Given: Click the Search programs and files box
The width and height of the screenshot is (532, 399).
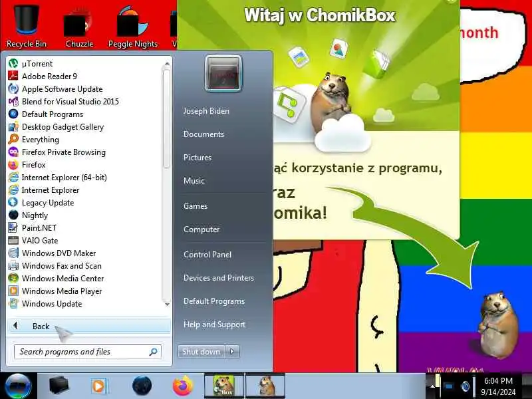Looking at the screenshot, I should (87, 352).
